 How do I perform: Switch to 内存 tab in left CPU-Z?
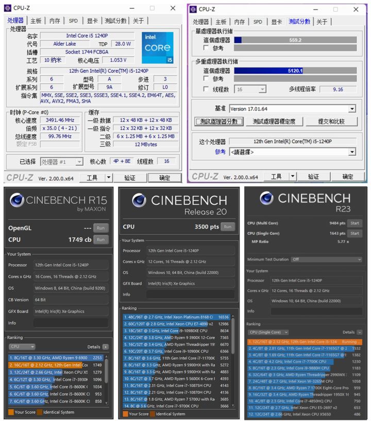[x=55, y=21]
